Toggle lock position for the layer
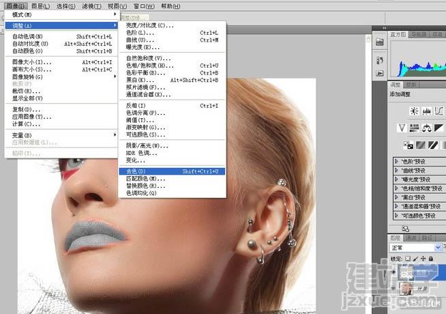This screenshot has height=314, width=446. pyautogui.click(x=423, y=259)
